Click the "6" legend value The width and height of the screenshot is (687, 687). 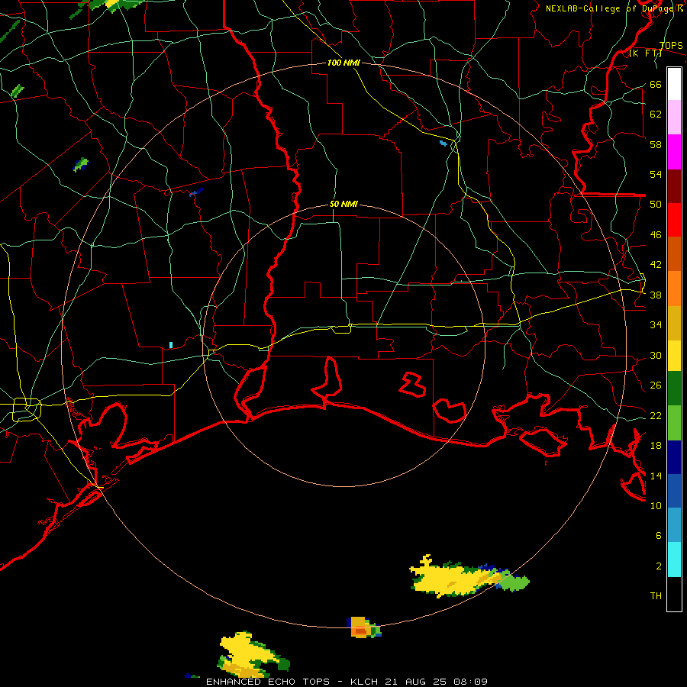click(x=659, y=536)
